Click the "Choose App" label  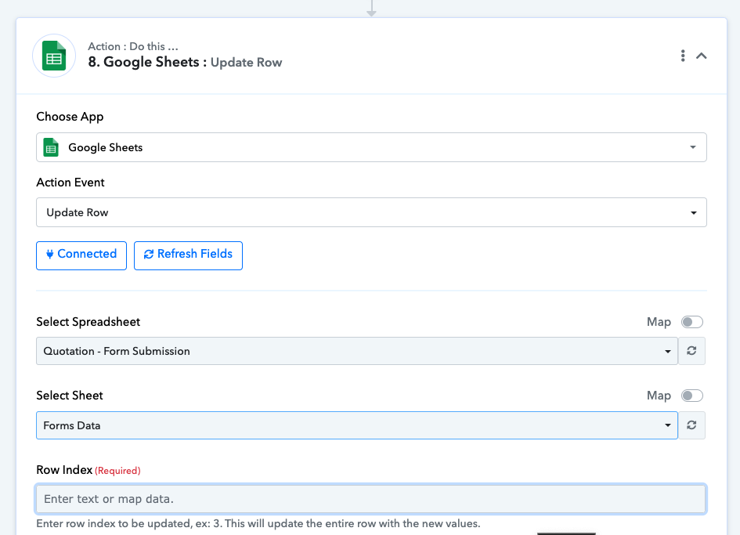tap(70, 117)
